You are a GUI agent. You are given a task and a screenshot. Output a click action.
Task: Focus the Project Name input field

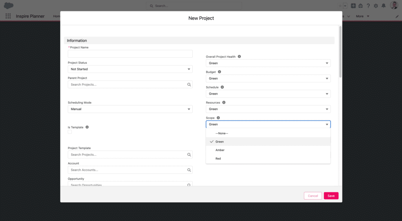coord(130,54)
